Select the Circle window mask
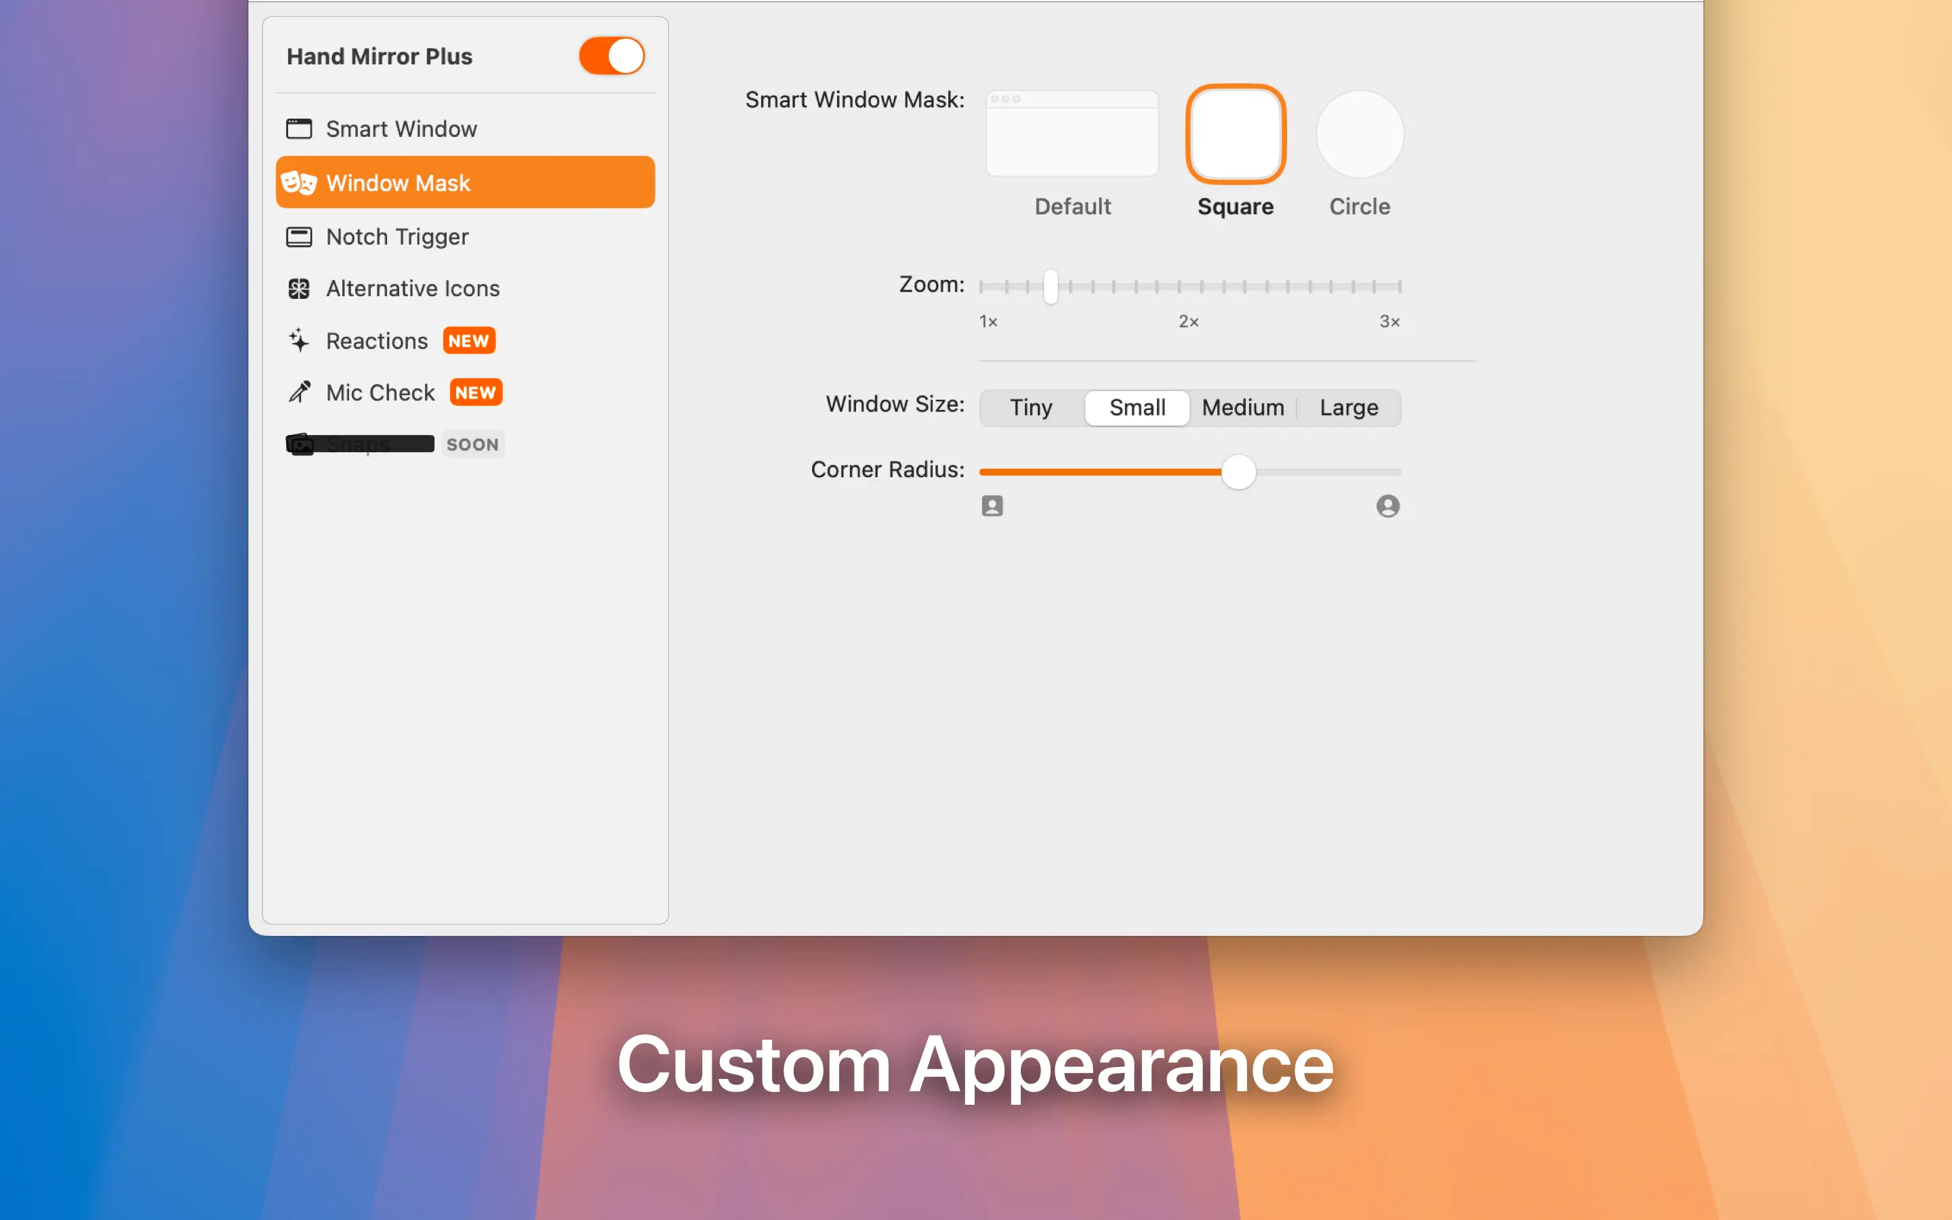Viewport: 1952px width, 1220px height. 1360,134
